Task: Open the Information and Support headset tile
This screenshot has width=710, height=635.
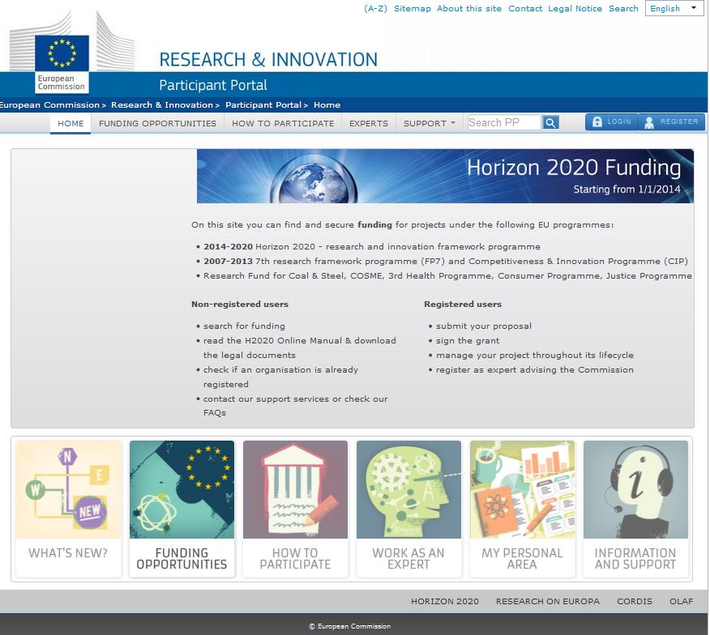Action: tap(635, 490)
